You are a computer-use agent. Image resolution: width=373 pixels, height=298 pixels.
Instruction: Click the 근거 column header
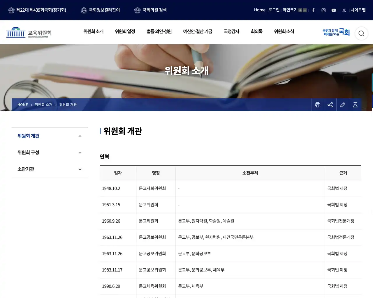(343, 173)
